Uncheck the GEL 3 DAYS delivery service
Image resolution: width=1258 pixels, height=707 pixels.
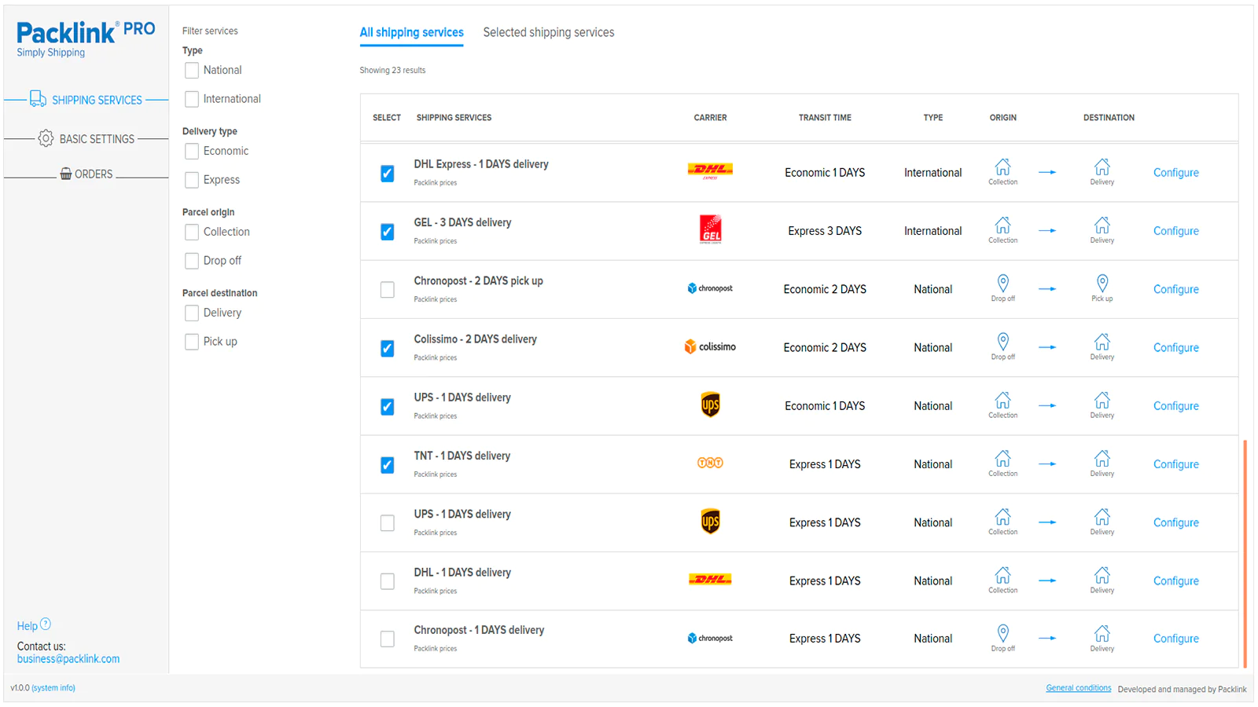tap(388, 232)
